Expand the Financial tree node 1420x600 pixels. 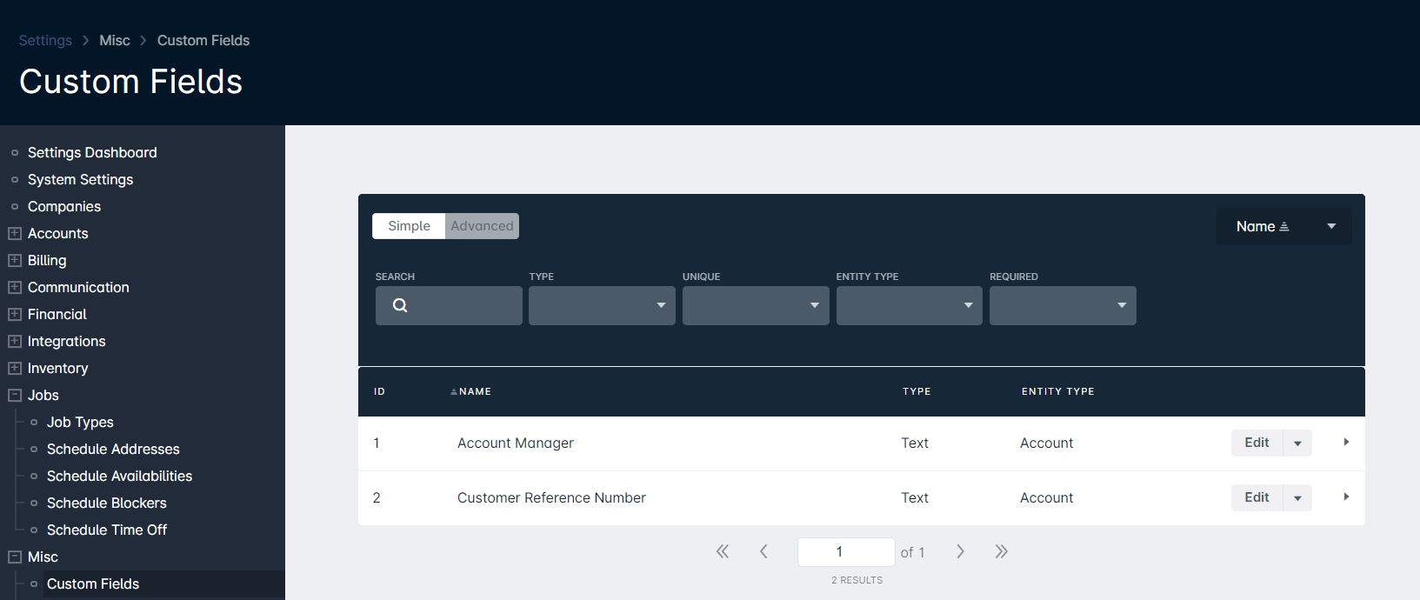pyautogui.click(x=15, y=314)
